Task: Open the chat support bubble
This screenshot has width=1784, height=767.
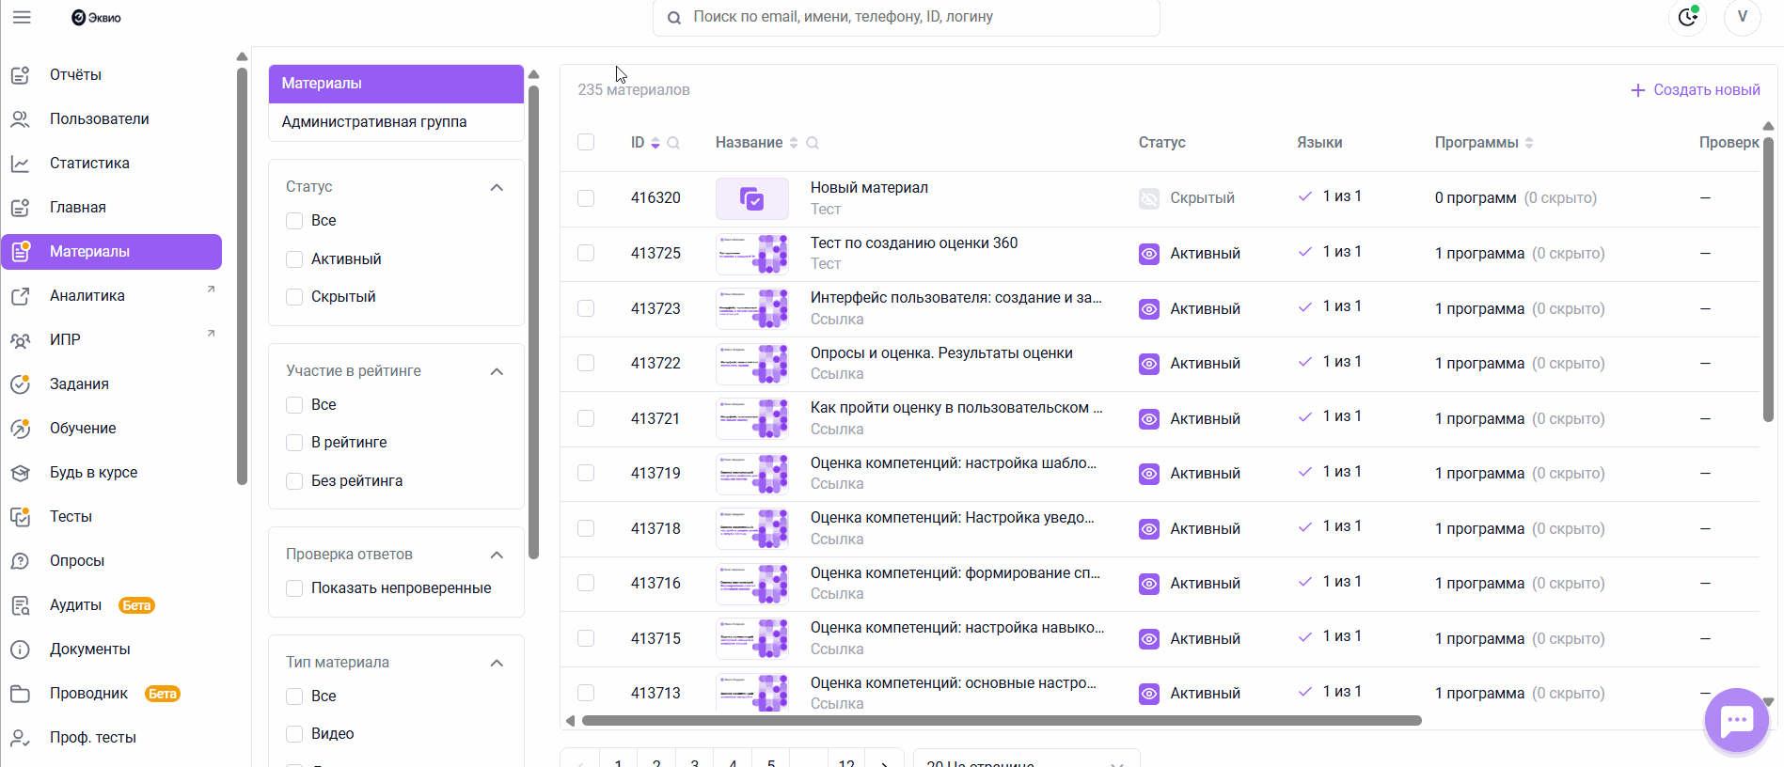Action: 1736,721
